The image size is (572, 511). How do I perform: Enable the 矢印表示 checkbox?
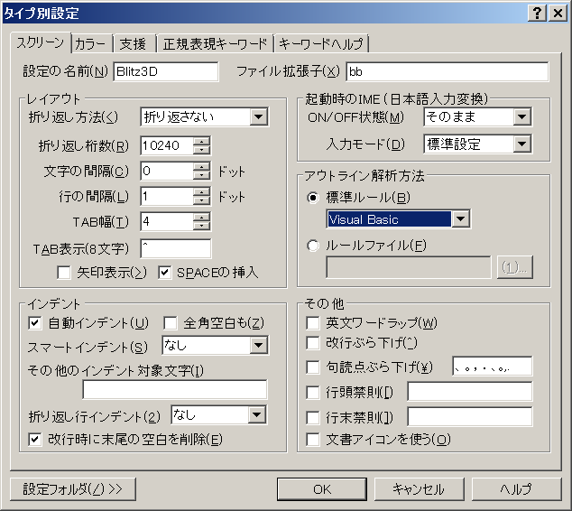tap(64, 272)
